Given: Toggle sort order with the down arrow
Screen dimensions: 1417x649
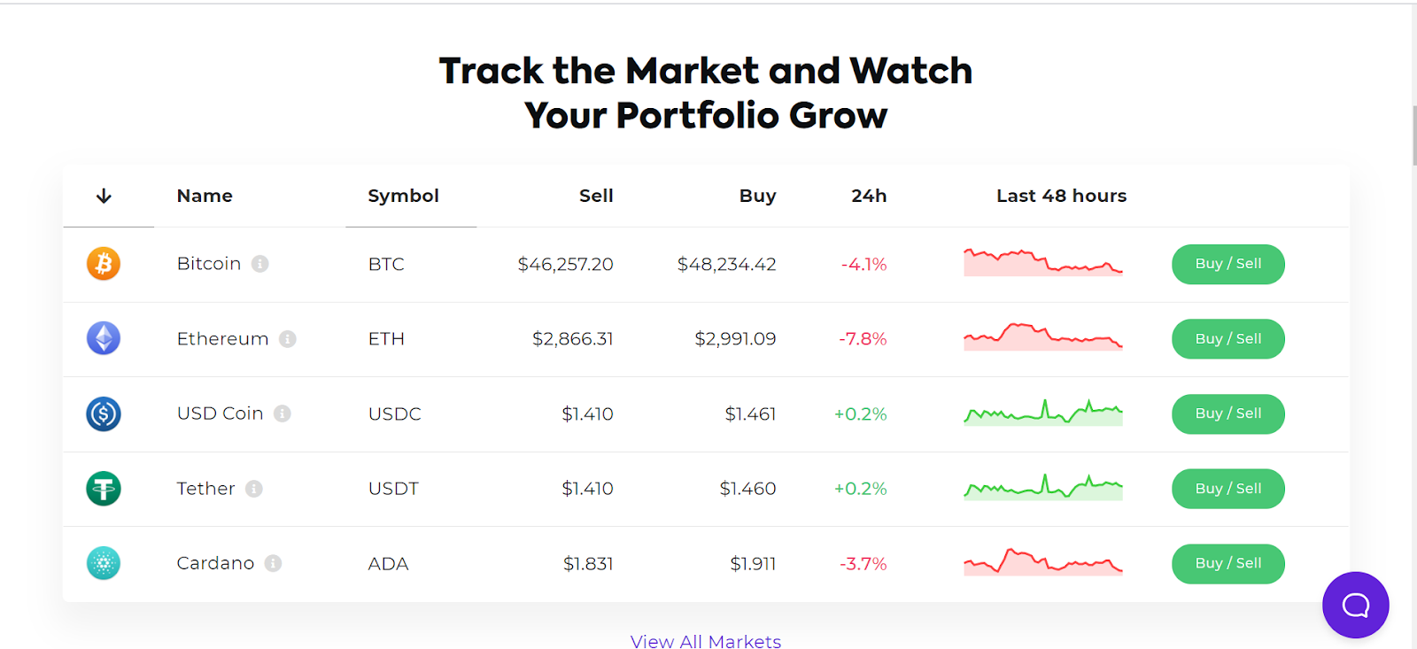Looking at the screenshot, I should (104, 196).
